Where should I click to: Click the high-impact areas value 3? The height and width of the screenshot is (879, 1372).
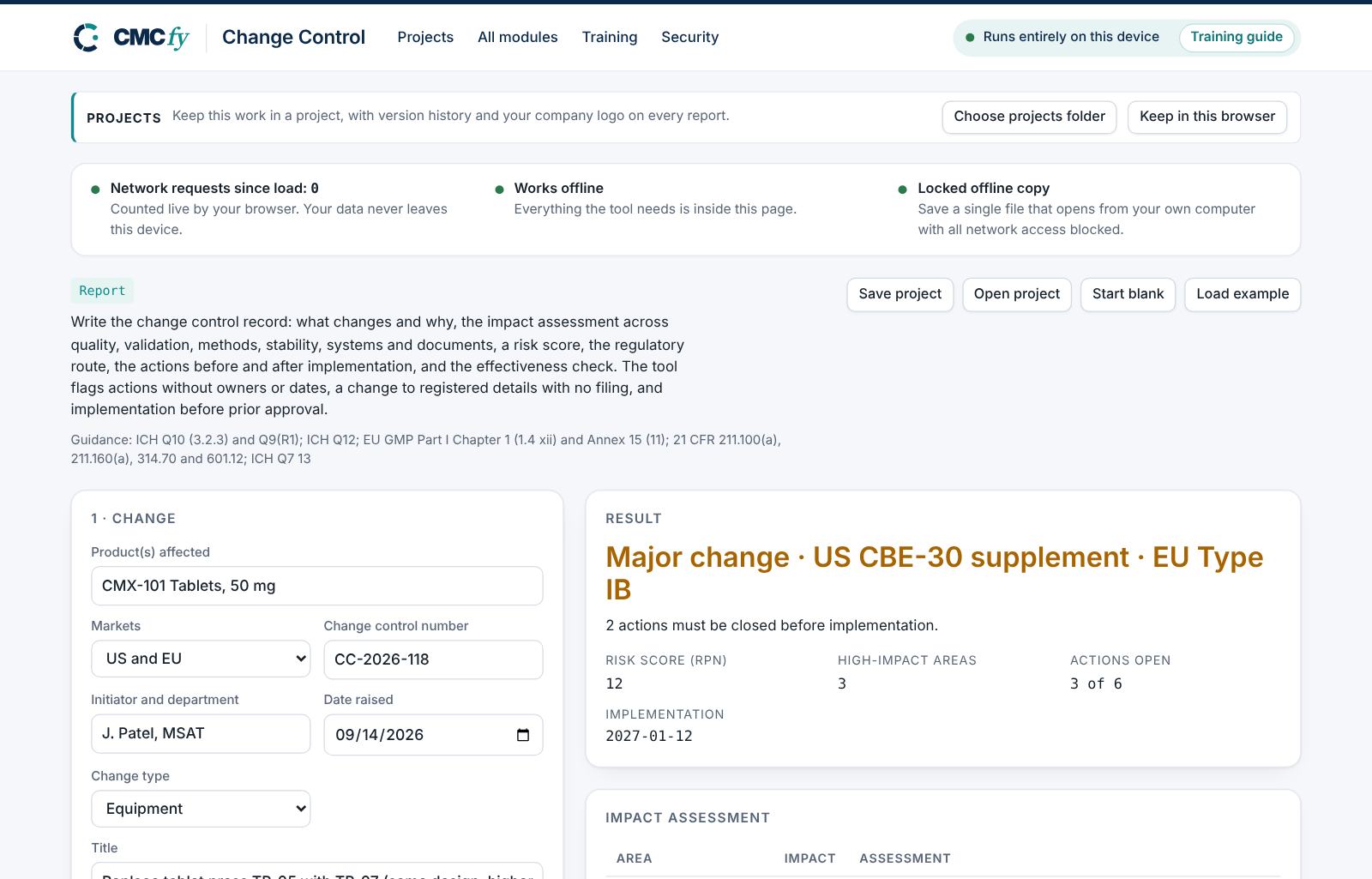tap(842, 683)
